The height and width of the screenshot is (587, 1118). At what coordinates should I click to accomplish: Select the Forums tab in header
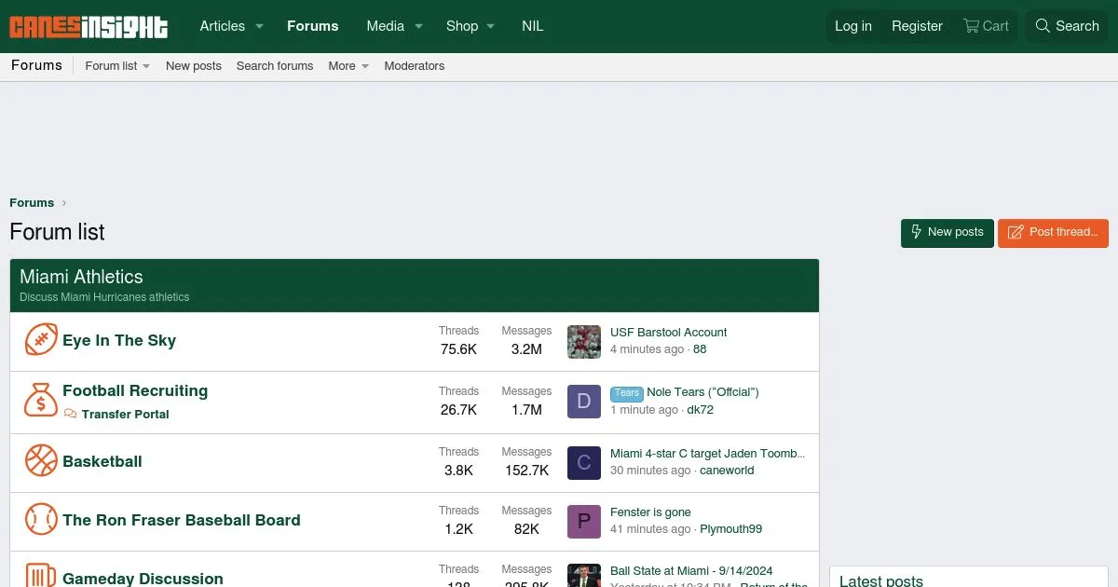(x=313, y=26)
